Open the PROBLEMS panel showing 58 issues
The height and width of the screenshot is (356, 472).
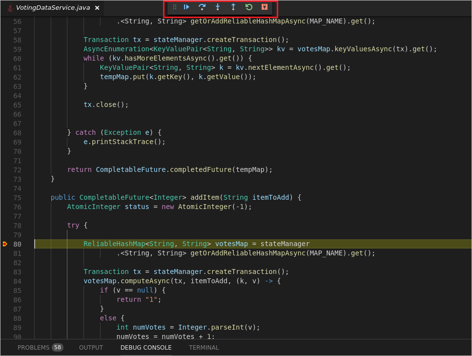(34, 348)
